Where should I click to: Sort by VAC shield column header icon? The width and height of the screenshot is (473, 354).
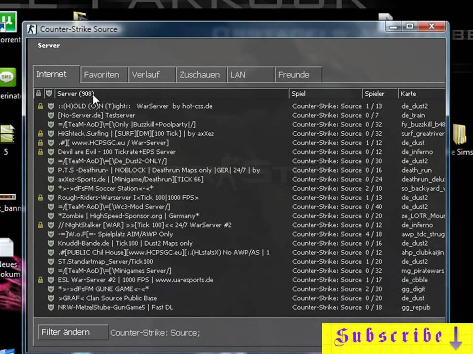pyautogui.click(x=49, y=93)
